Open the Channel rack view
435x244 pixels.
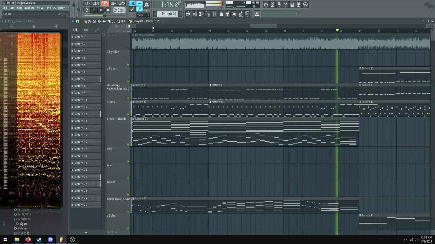coord(194,14)
